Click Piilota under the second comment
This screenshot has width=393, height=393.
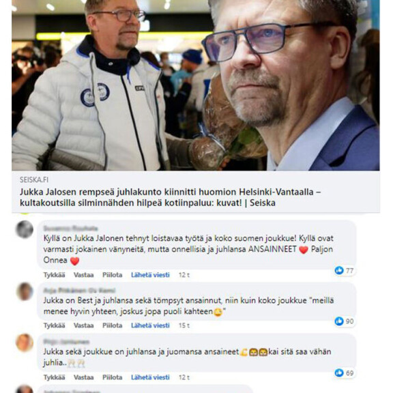click(x=112, y=325)
